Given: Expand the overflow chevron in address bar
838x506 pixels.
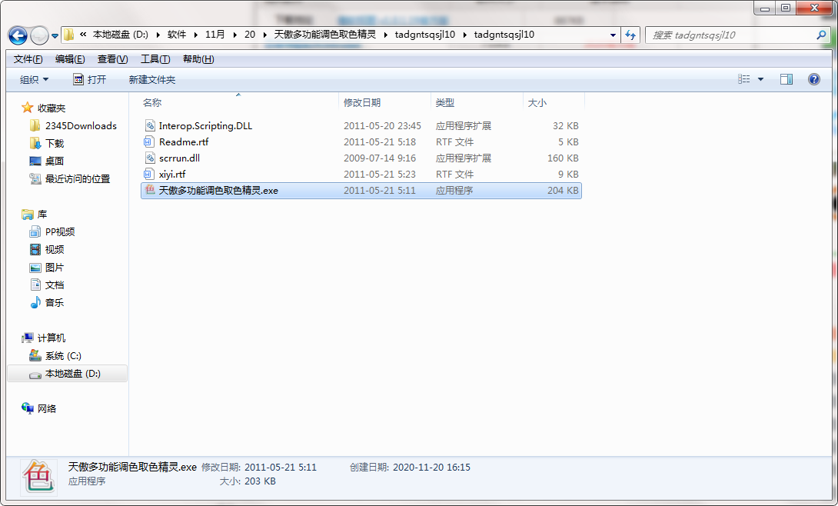Looking at the screenshot, I should point(83,34).
